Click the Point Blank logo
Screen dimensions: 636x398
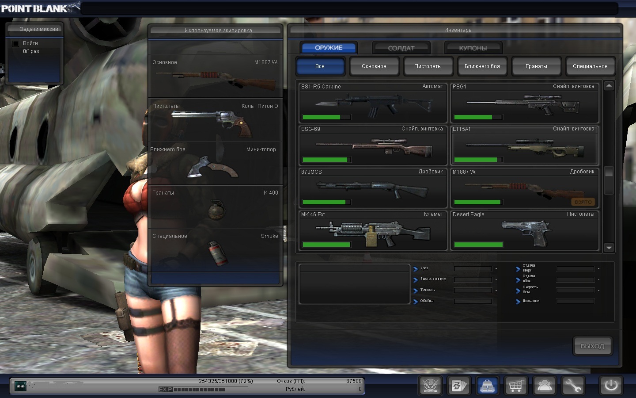pos(40,8)
